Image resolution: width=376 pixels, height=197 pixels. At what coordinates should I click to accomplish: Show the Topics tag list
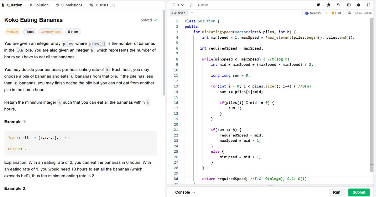click(x=29, y=32)
